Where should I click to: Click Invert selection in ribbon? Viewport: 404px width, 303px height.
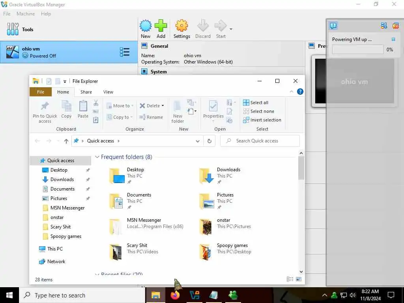click(x=262, y=120)
